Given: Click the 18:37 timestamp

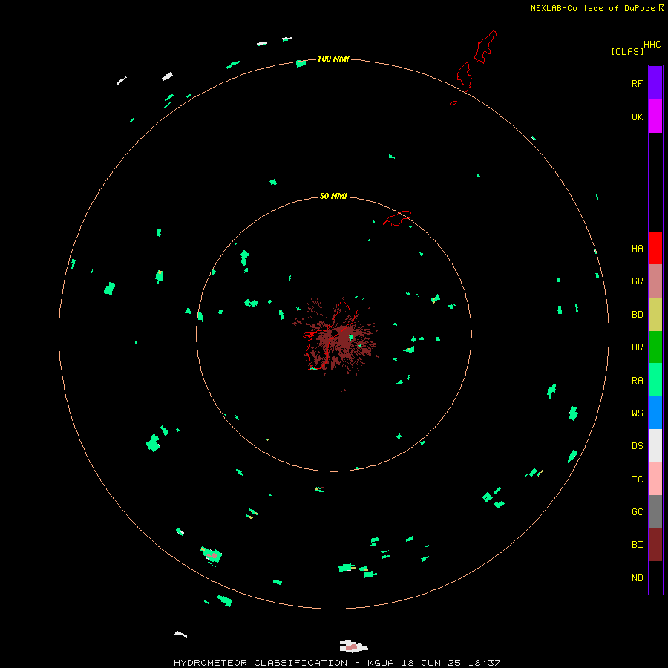Looking at the screenshot, I should tap(484, 663).
